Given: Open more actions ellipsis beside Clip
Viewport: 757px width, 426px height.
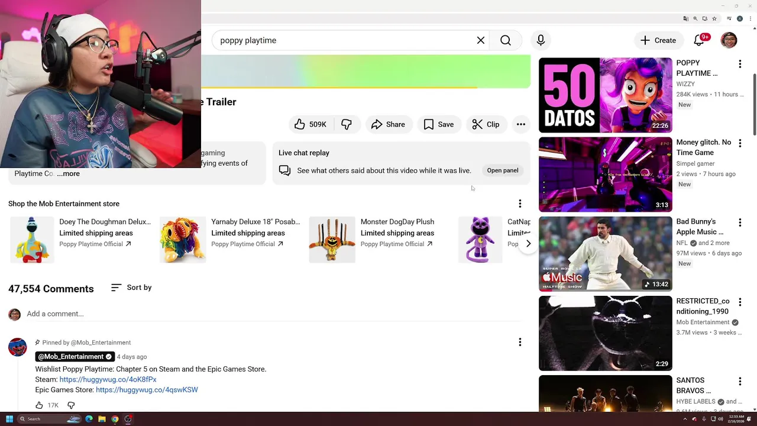Looking at the screenshot, I should tap(521, 124).
